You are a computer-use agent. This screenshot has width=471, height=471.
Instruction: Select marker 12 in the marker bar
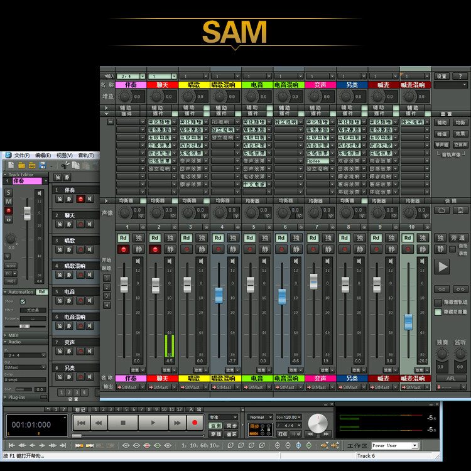(180, 409)
